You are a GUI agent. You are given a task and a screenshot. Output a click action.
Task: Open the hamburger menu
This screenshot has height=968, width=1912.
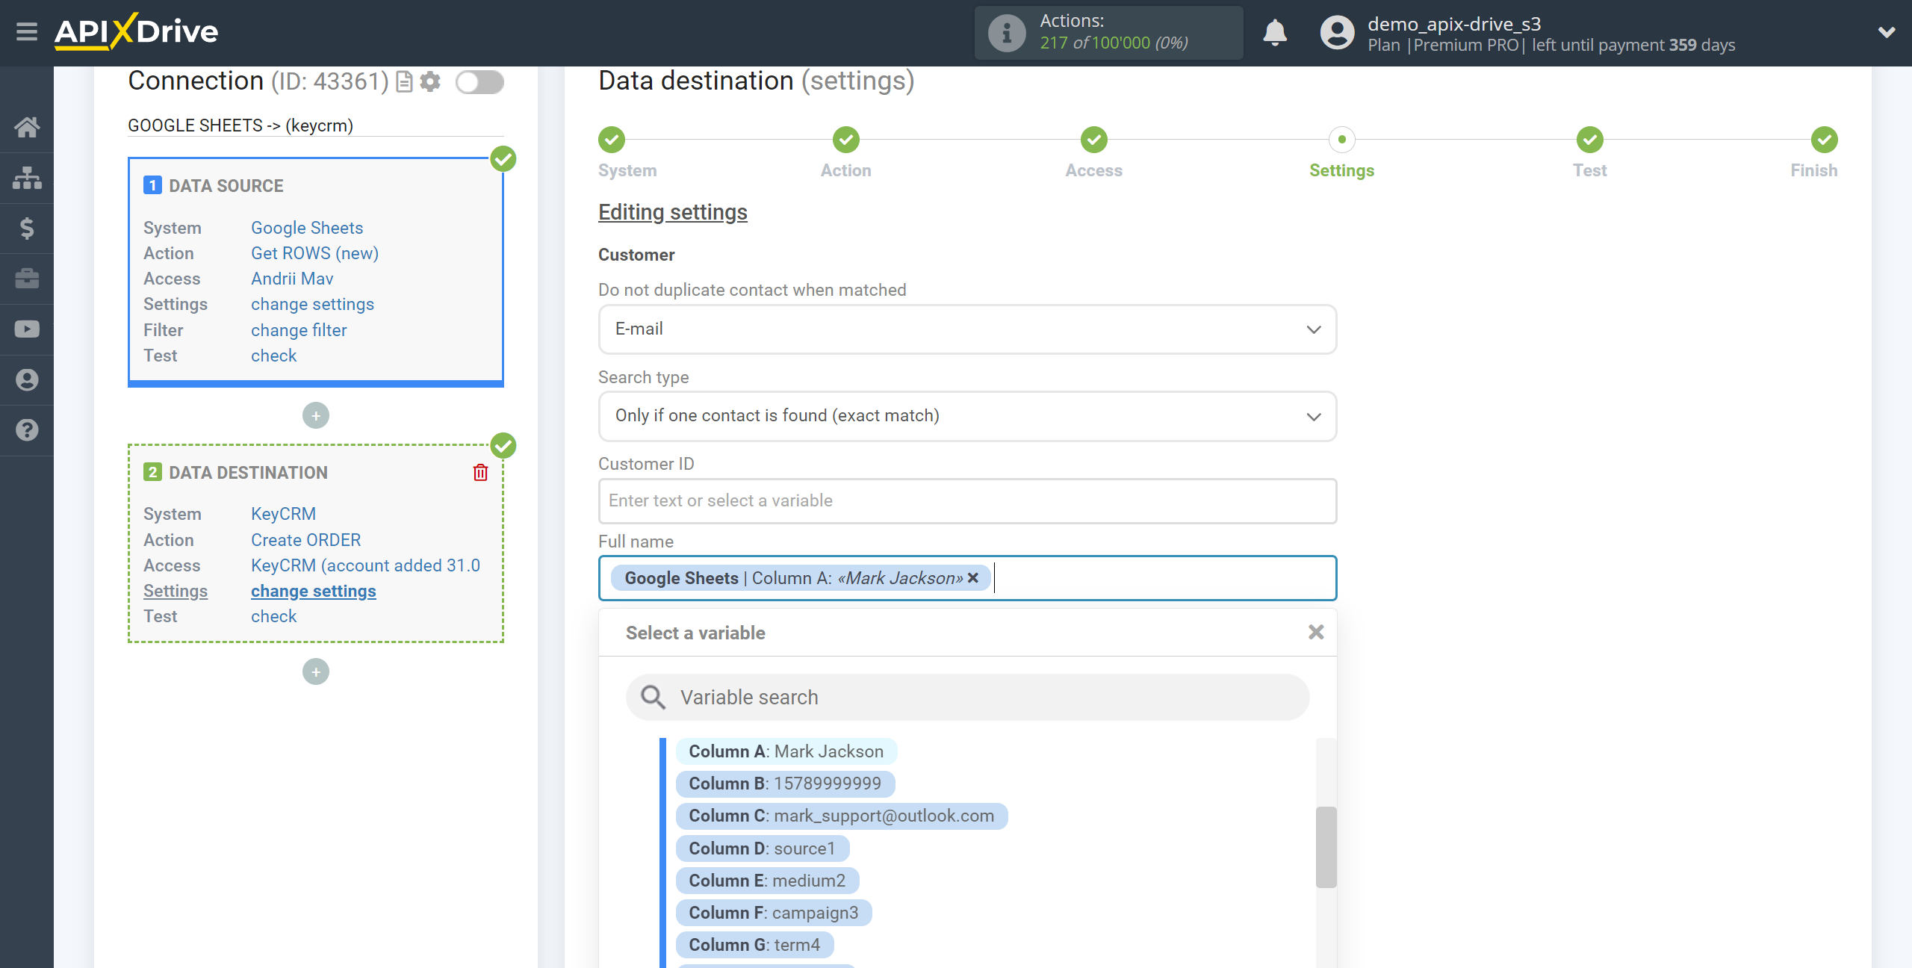pos(27,32)
